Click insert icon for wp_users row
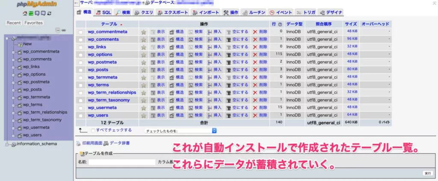Screen dimensions: 438x181 [210, 115]
